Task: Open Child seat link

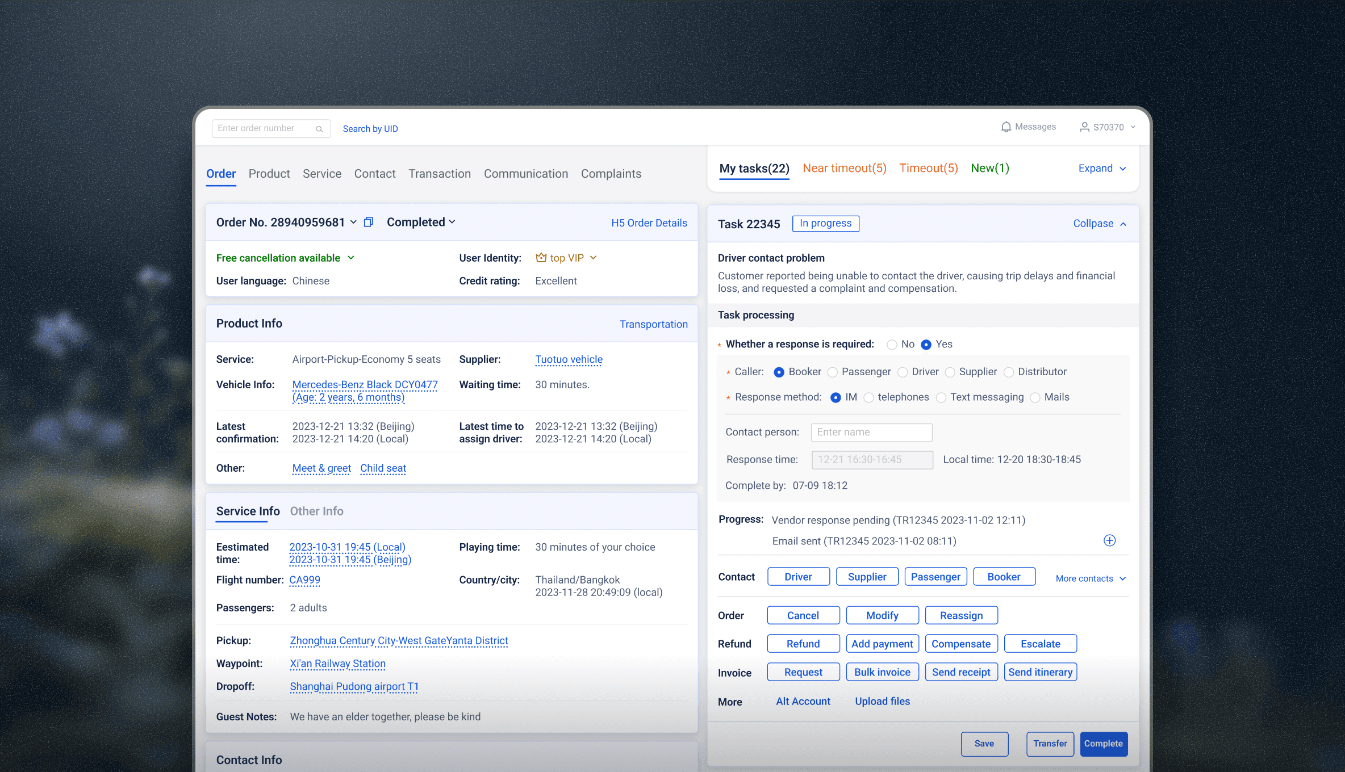Action: tap(383, 468)
